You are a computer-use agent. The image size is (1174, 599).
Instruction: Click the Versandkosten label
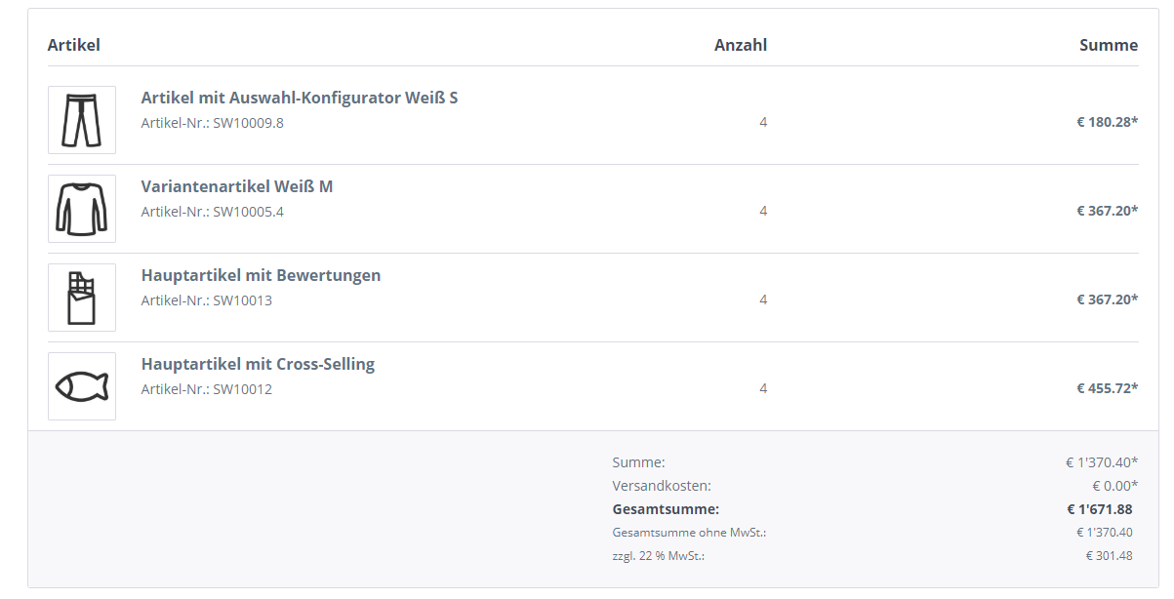click(x=662, y=486)
